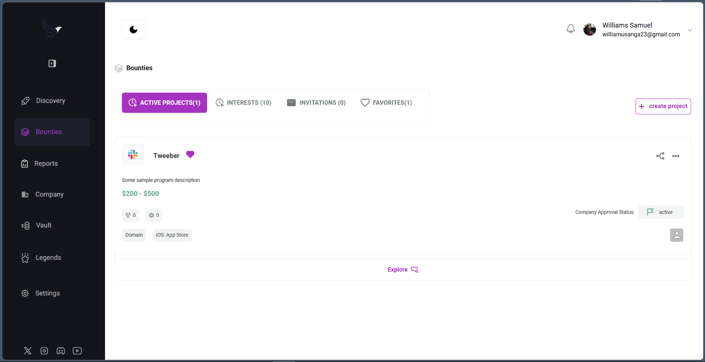
Task: Open X (Twitter) social link
Action: tap(28, 351)
